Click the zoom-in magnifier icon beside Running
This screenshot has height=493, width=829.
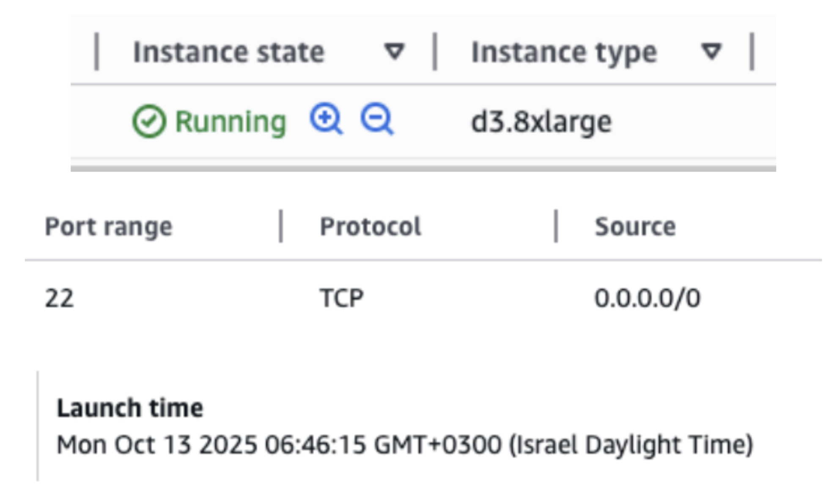[x=325, y=119]
